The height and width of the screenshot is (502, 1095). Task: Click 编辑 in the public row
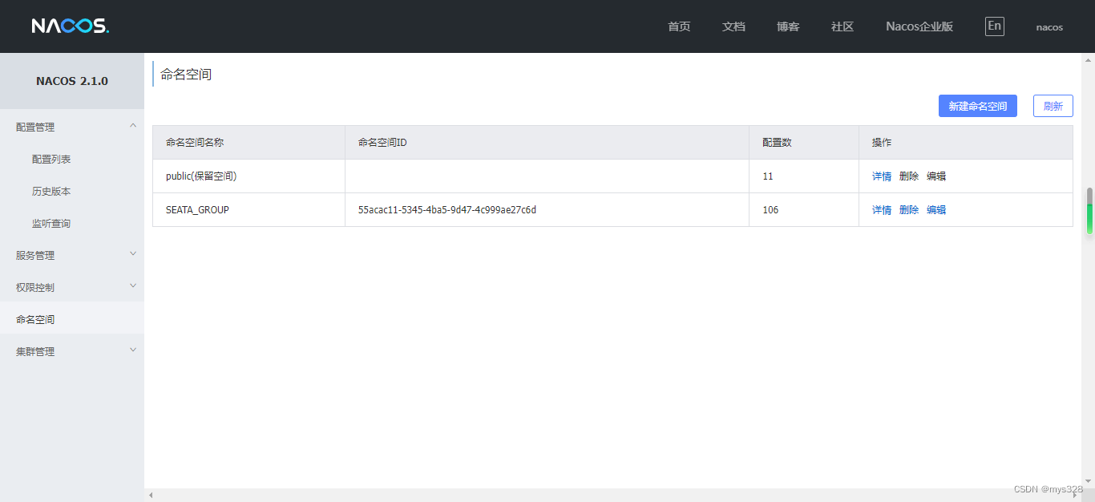coord(936,176)
